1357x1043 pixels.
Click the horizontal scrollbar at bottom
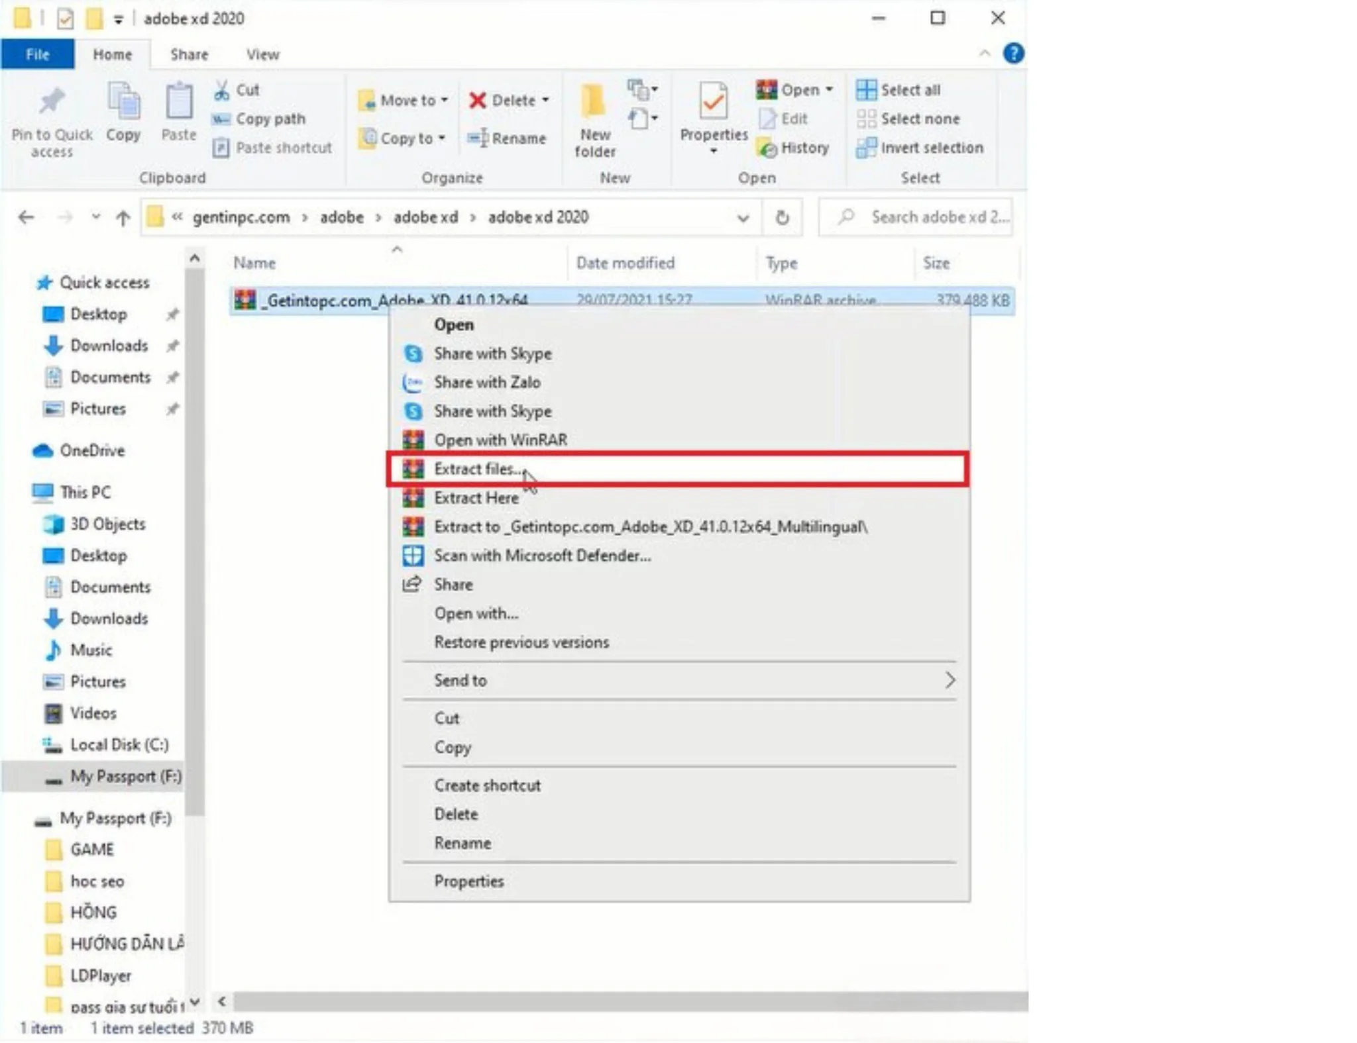pos(630,1001)
